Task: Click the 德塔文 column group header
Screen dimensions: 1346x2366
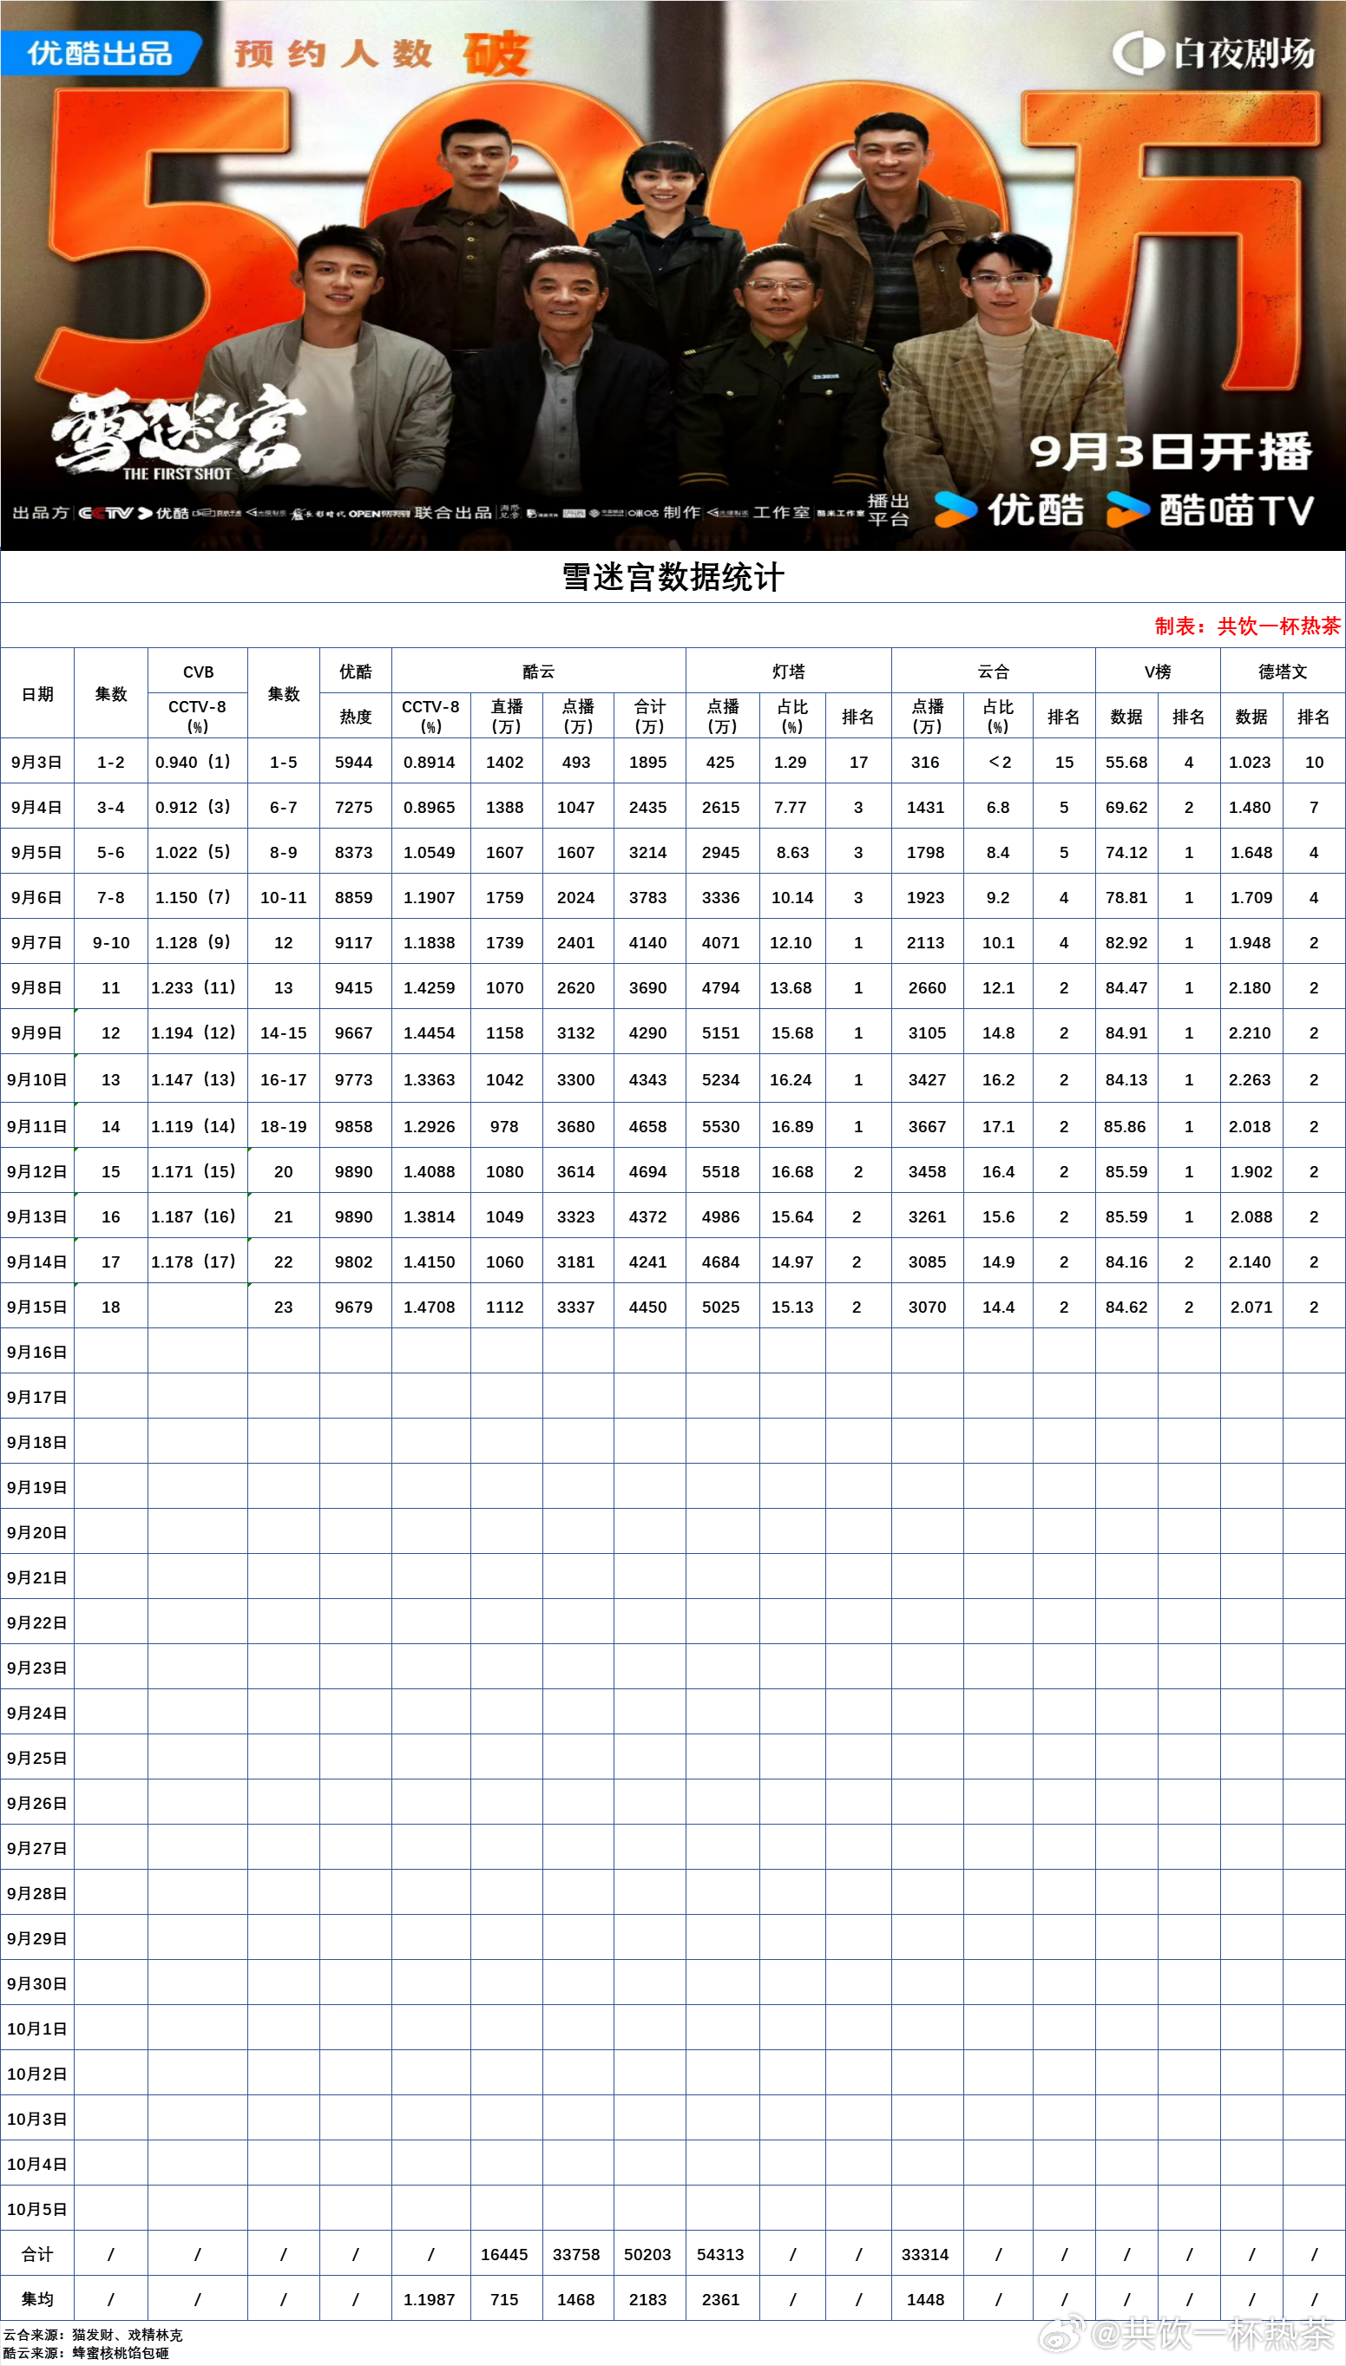Action: click(1282, 672)
